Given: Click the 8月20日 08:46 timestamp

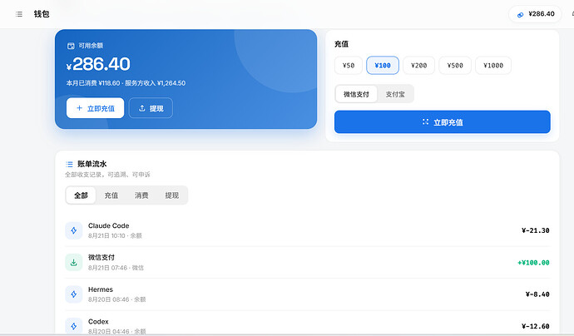Looking at the screenshot, I should click(x=109, y=299).
